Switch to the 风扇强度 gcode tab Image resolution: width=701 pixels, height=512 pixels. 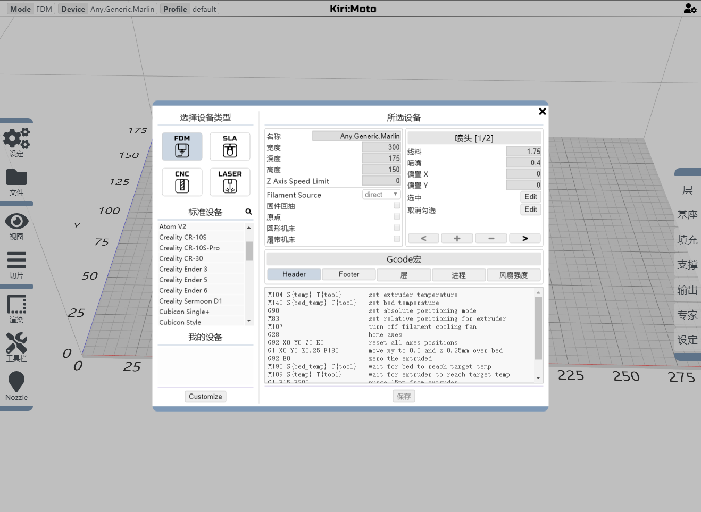513,275
